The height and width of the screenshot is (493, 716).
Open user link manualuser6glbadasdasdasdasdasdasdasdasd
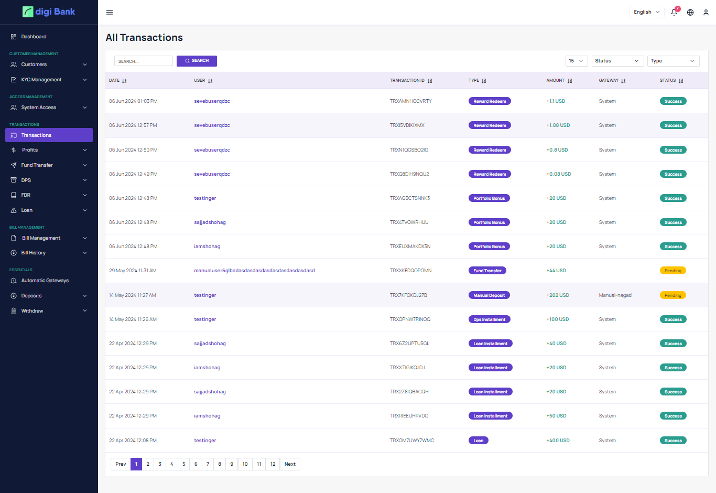[254, 271]
